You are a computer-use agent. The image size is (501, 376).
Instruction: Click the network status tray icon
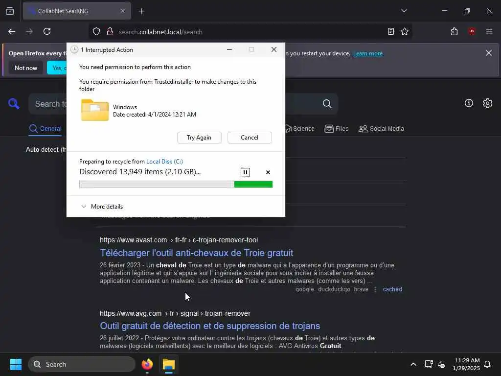point(429,364)
